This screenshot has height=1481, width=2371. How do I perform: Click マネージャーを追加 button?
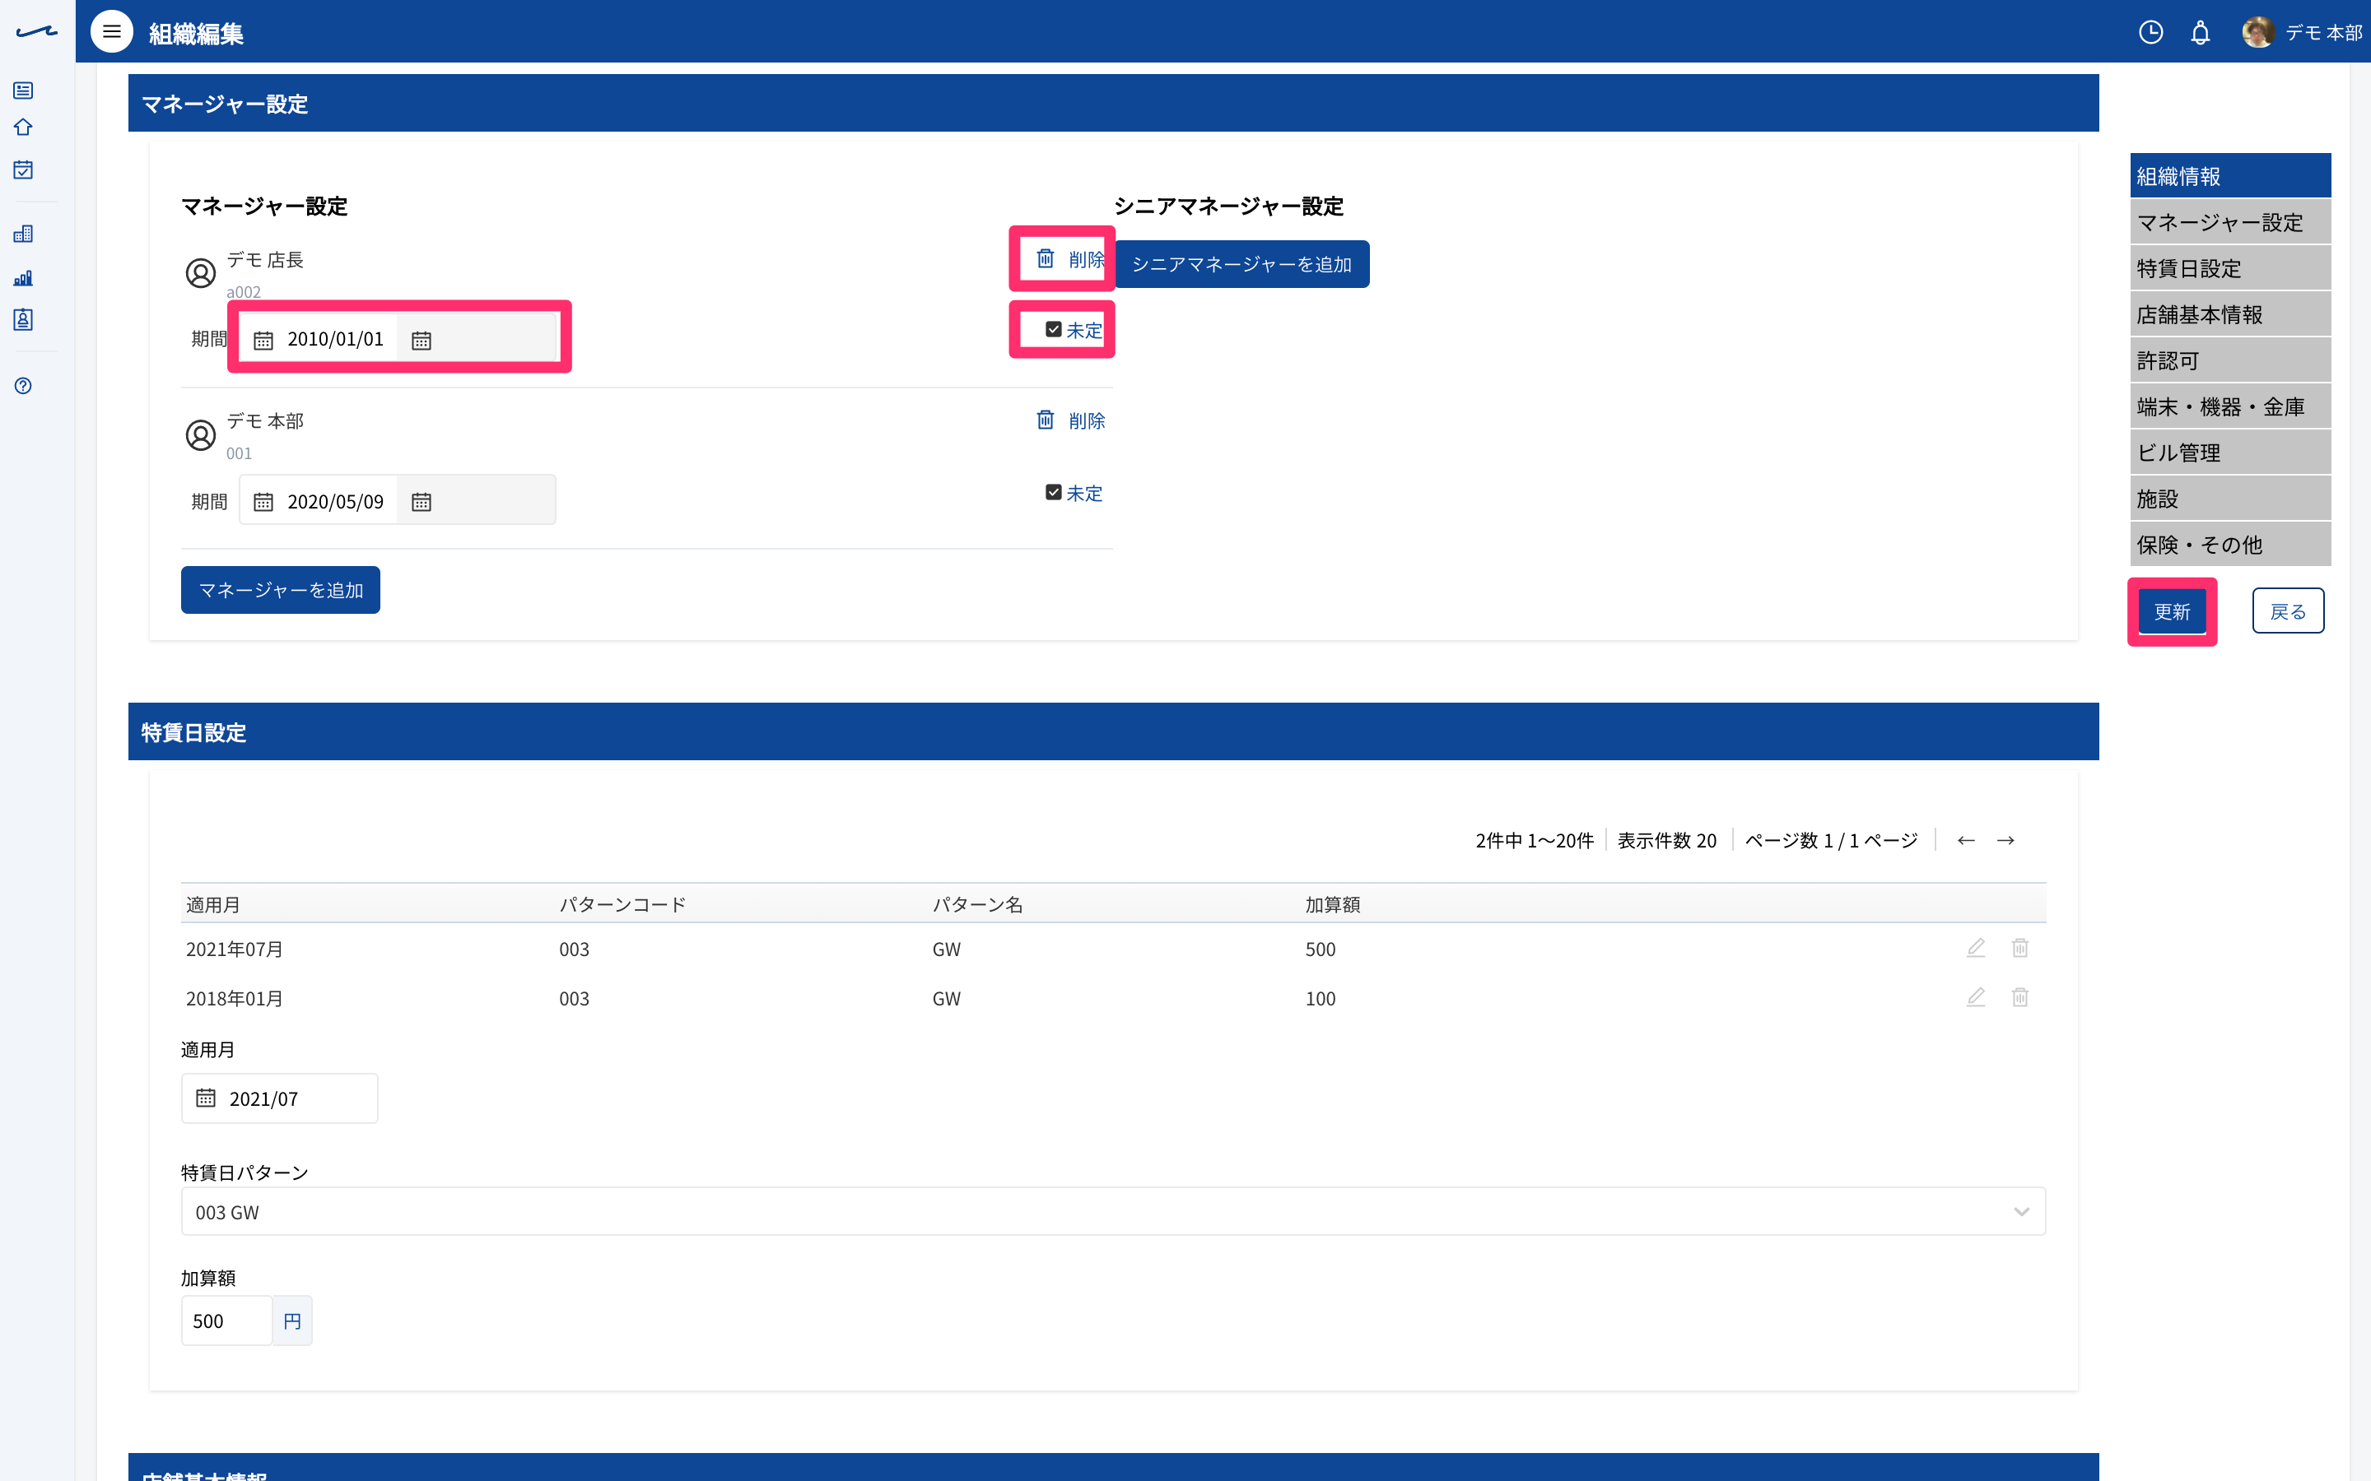coord(280,590)
